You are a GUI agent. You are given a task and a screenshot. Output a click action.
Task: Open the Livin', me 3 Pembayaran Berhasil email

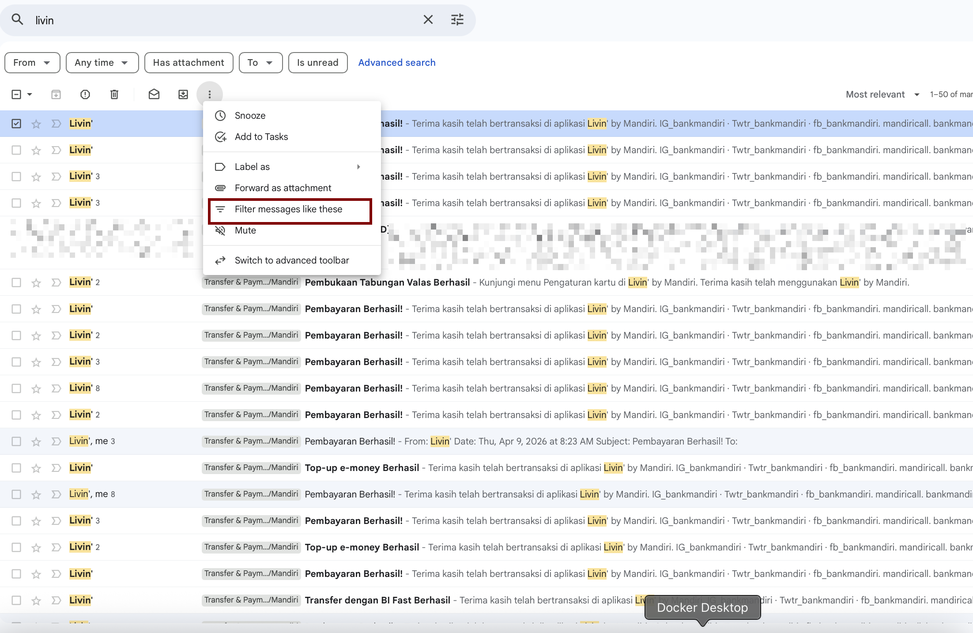point(486,441)
